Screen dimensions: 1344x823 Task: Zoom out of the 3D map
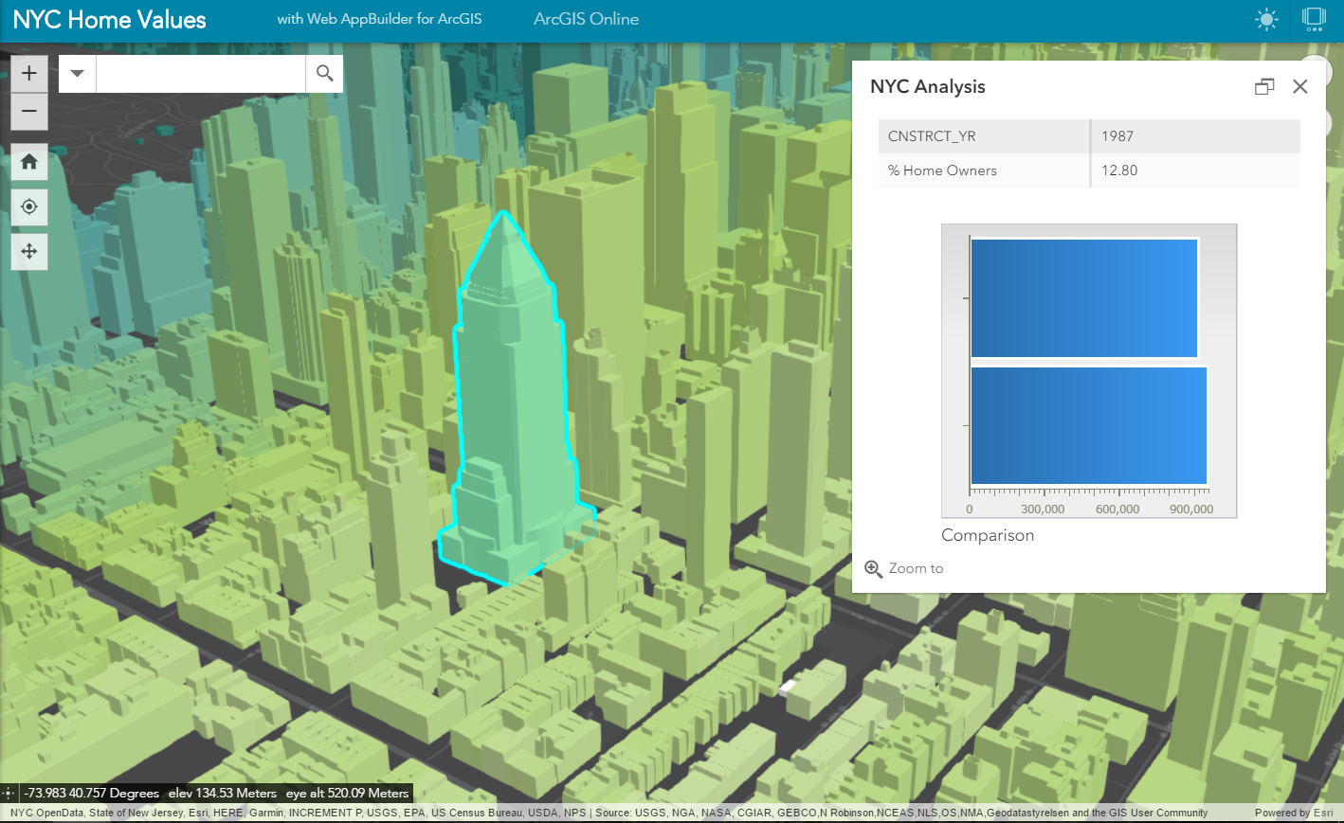(29, 112)
